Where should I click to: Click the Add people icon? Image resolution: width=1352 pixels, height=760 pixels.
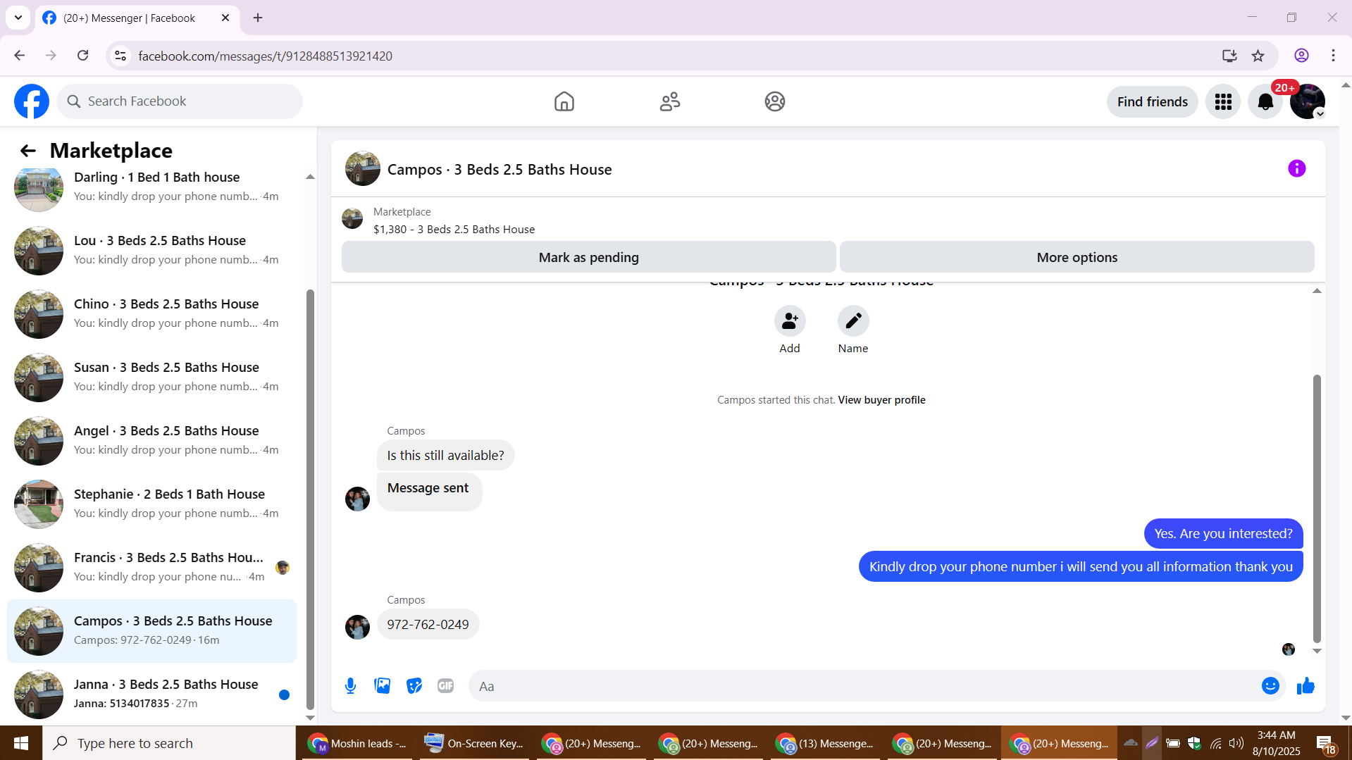tap(790, 321)
